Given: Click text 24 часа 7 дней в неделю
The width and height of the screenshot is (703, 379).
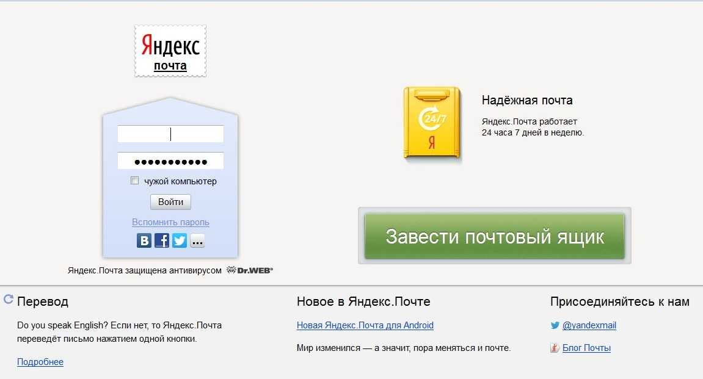Looking at the screenshot, I should pyautogui.click(x=533, y=132).
